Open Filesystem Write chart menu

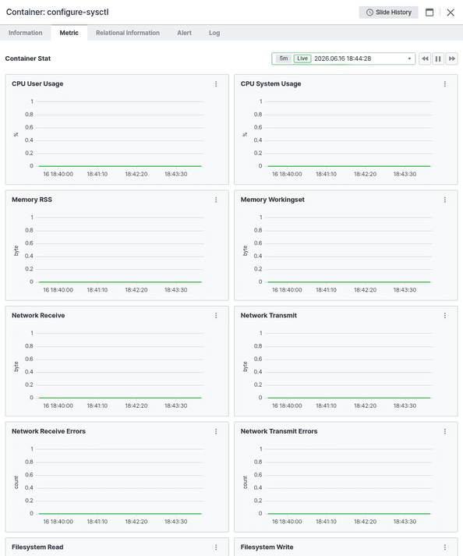coord(445,547)
